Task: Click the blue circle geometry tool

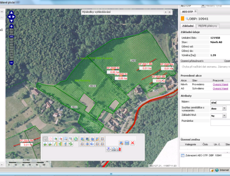Action: (92, 144)
